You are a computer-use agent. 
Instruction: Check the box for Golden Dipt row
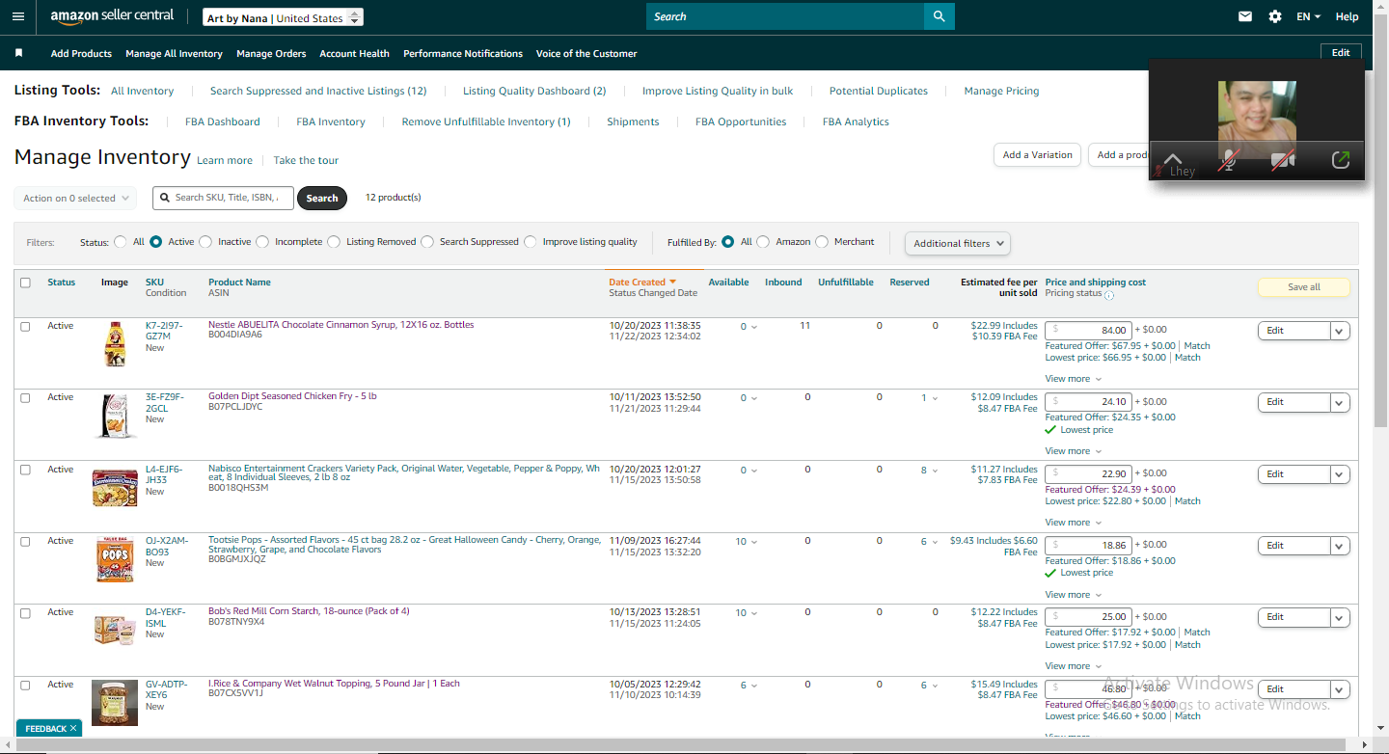25,398
